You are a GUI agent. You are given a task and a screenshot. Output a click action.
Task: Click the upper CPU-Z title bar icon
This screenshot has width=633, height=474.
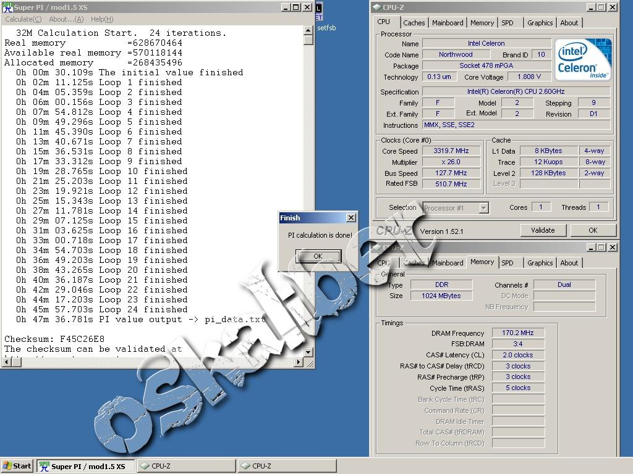pos(376,7)
